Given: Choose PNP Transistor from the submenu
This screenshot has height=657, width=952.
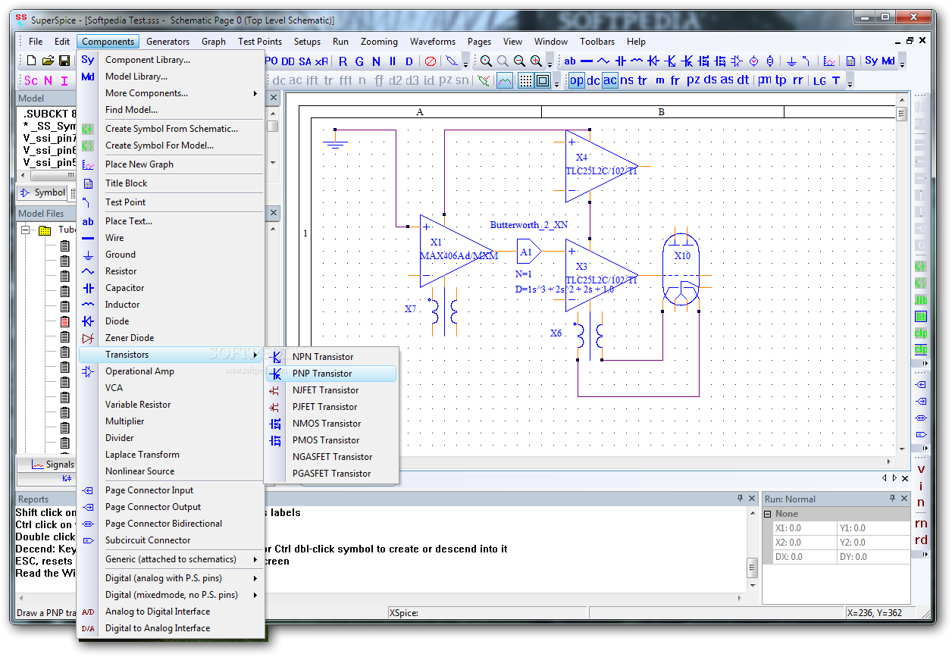Looking at the screenshot, I should click(330, 374).
